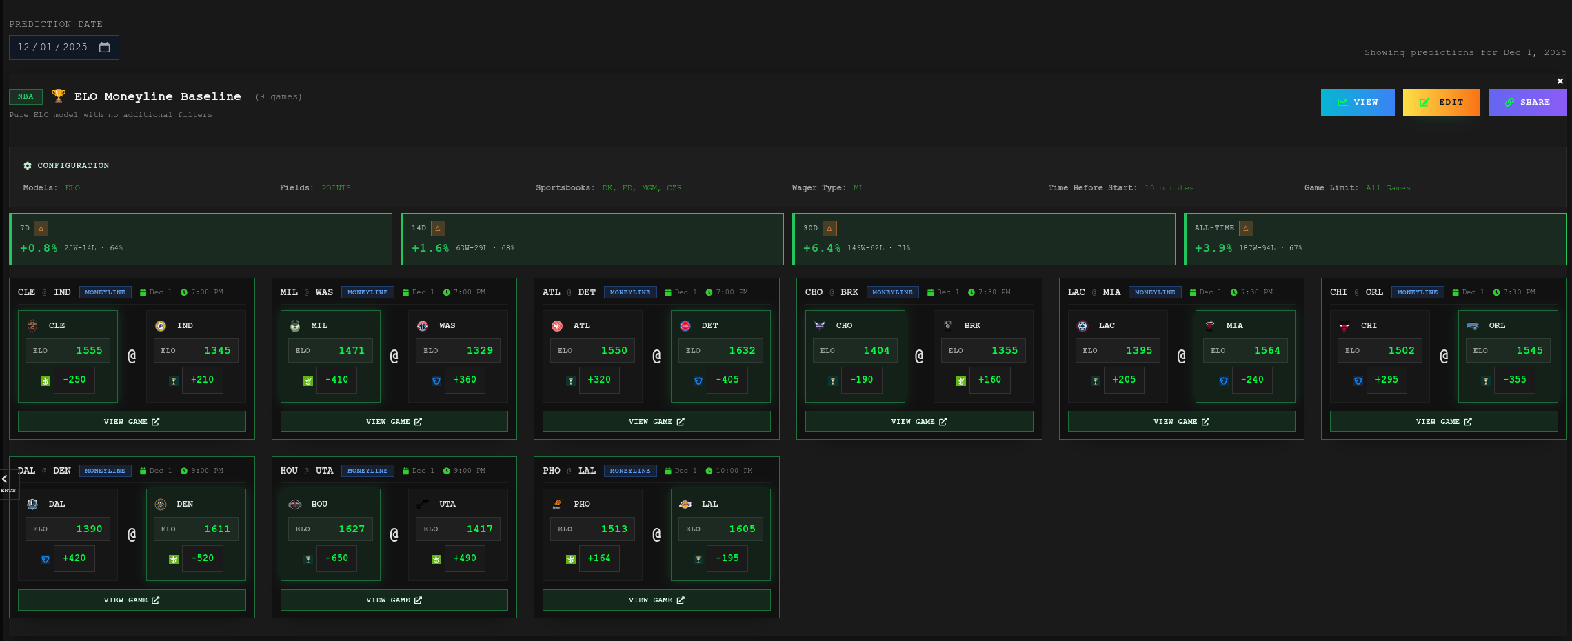
Task: Click the VIEW button
Action: point(1358,103)
